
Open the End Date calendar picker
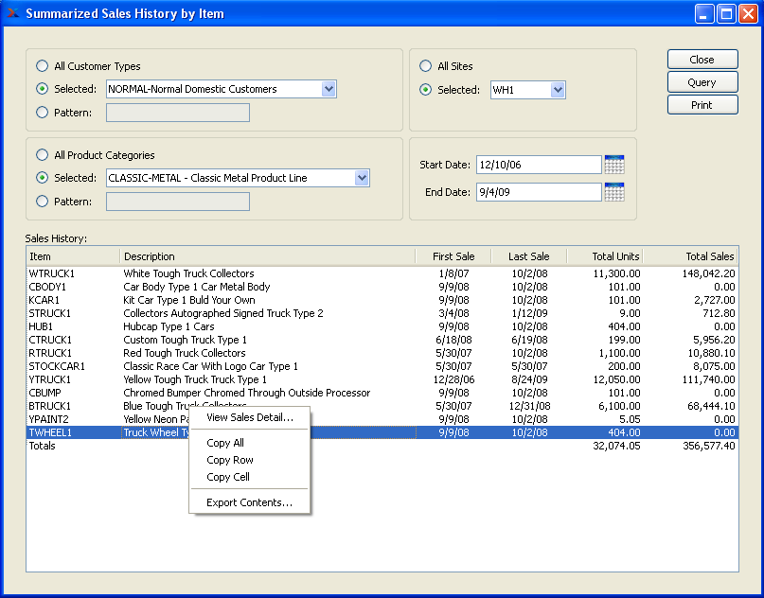613,192
